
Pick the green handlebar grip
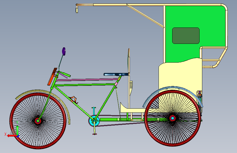click(66, 74)
